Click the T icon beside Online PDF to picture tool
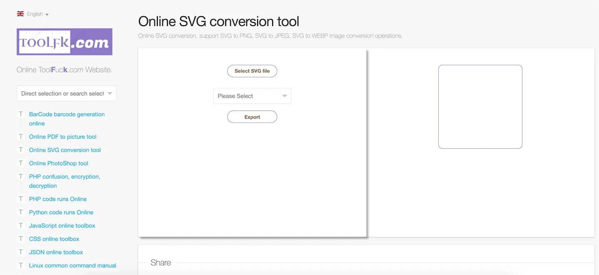The width and height of the screenshot is (599, 275). (21, 137)
